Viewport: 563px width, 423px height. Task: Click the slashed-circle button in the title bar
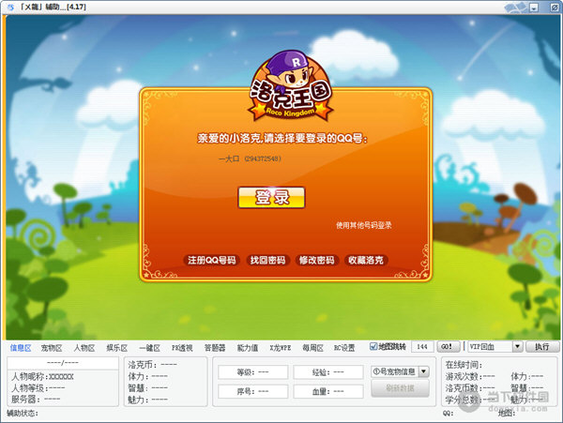[x=555, y=8]
